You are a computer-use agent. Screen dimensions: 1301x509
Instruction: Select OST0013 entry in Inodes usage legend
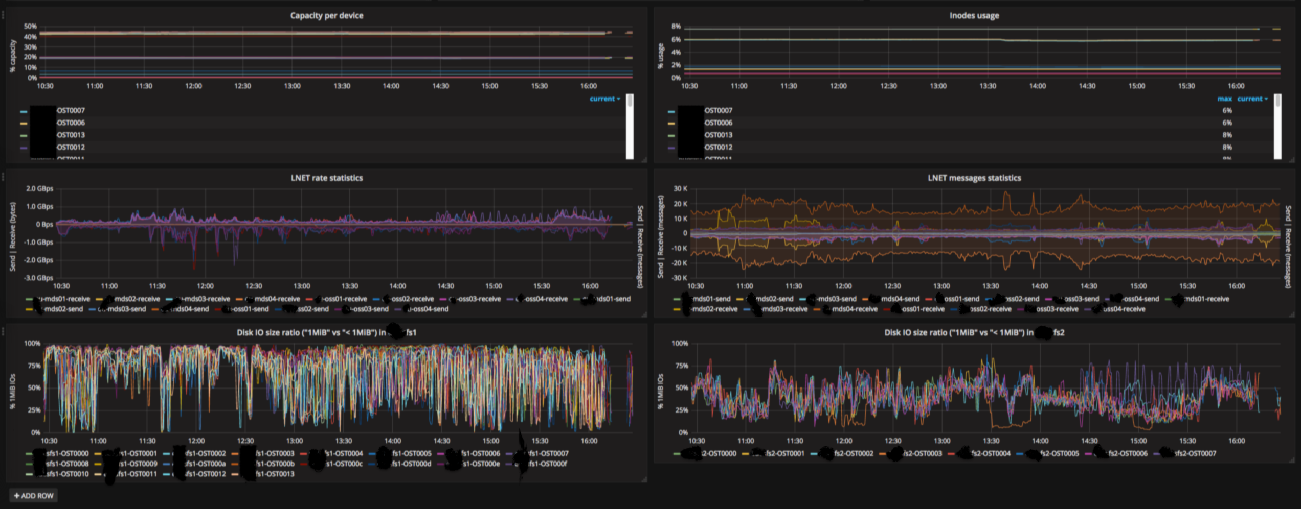(718, 135)
